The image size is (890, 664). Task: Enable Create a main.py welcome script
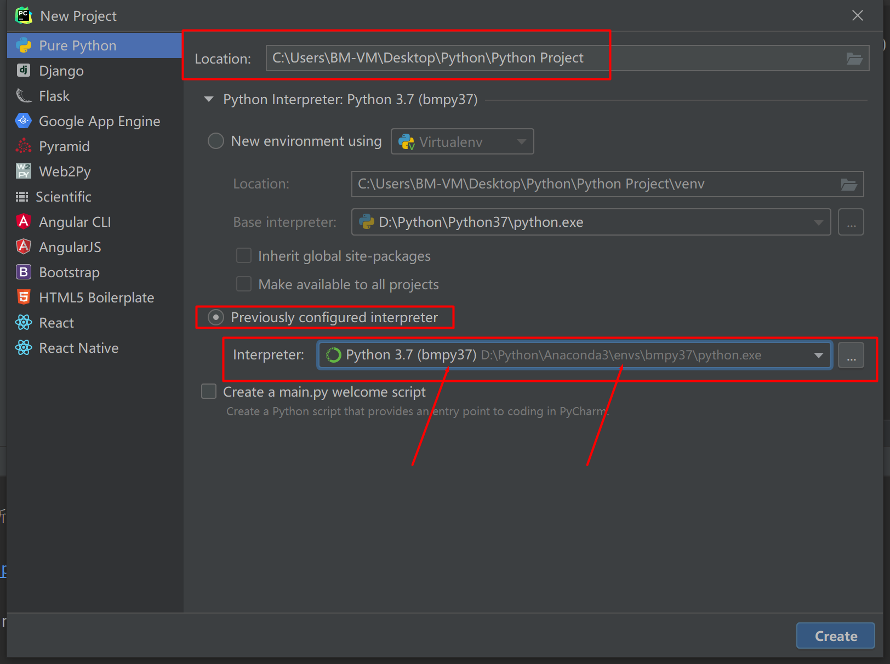click(x=209, y=391)
